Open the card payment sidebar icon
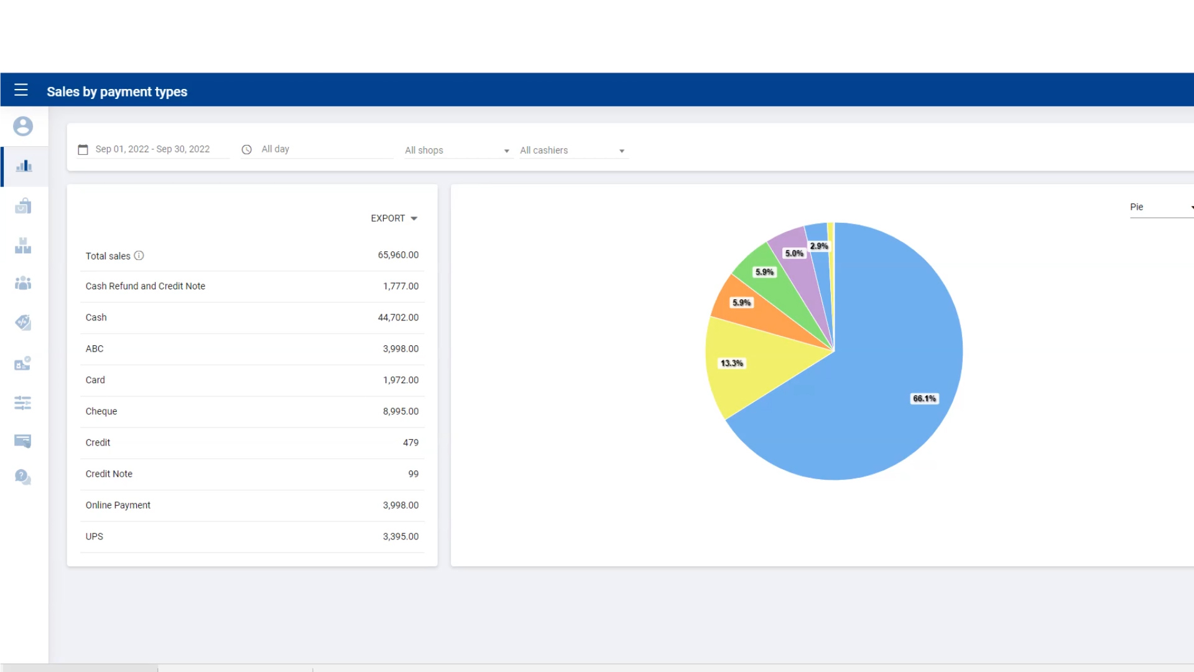The height and width of the screenshot is (672, 1194). [23, 441]
